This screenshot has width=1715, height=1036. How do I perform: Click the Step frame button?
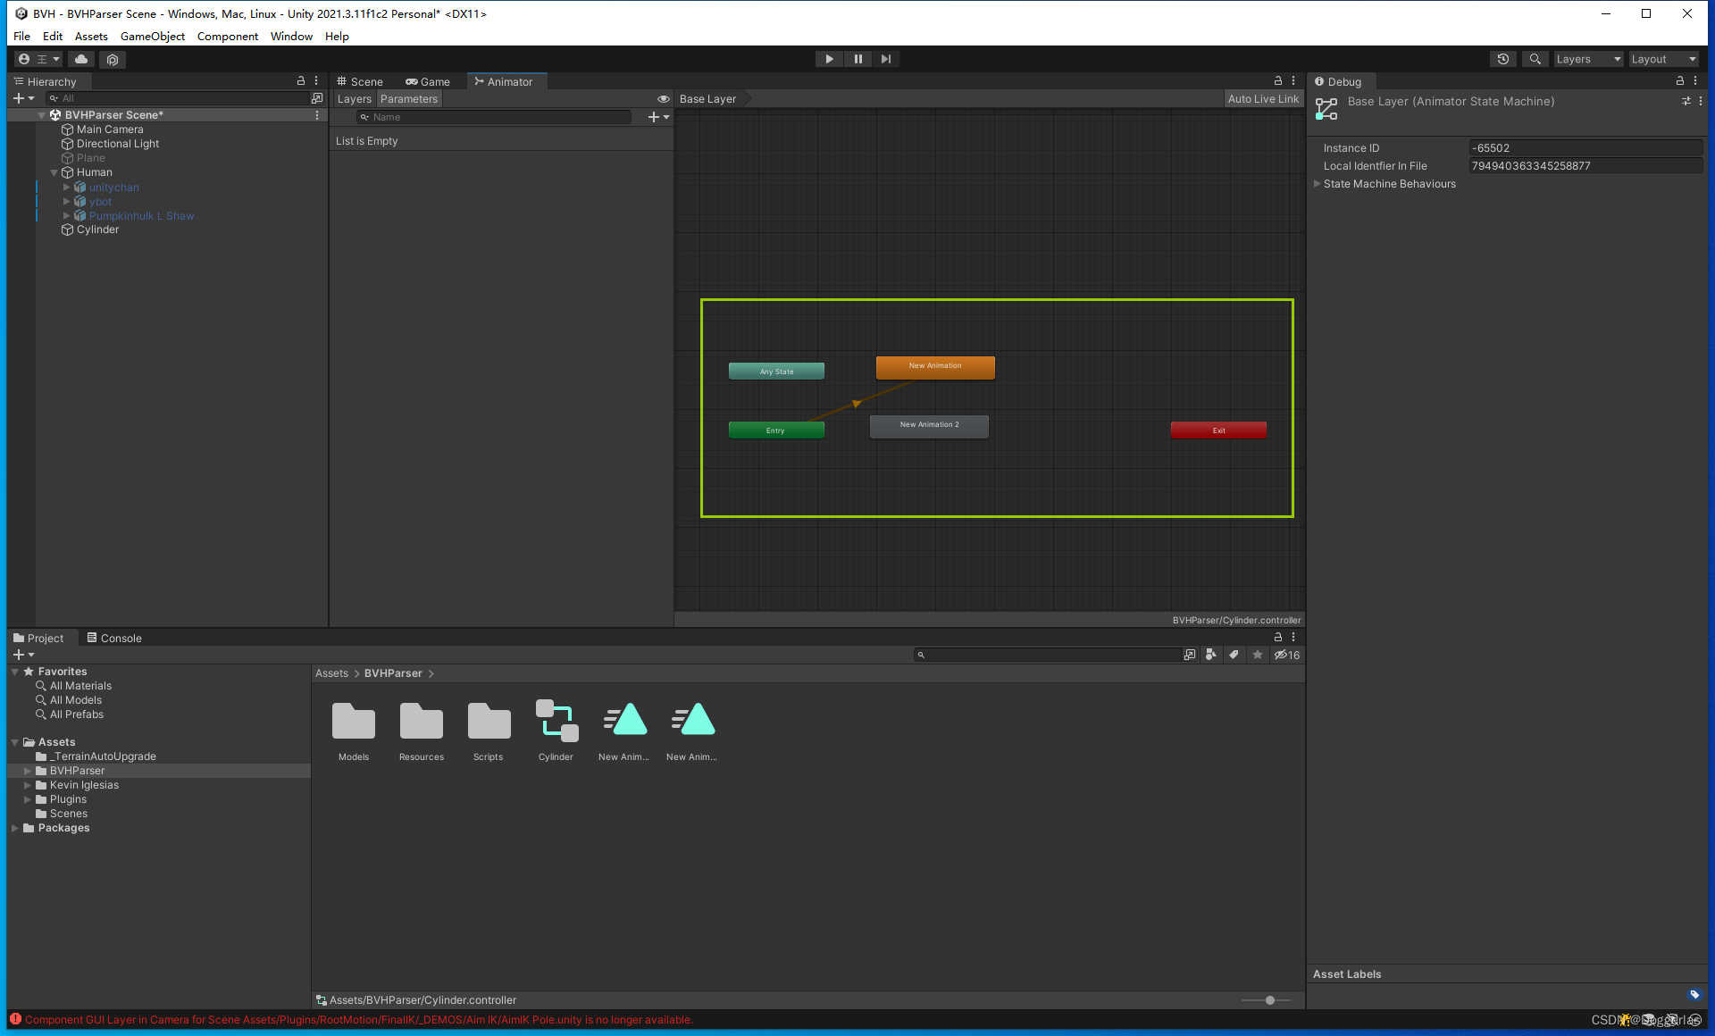click(885, 59)
